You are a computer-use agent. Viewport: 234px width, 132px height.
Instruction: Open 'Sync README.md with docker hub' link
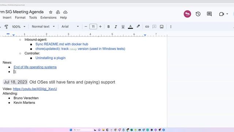(x=62, y=44)
